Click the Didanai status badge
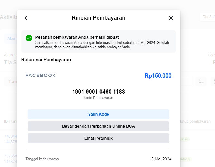215x167 pixels. click(185, 159)
